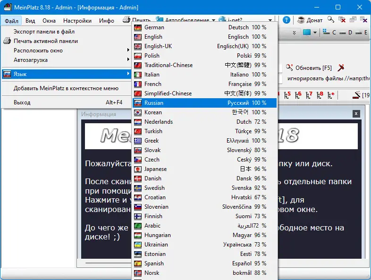Select Italian language
This screenshot has height=280, width=371.
(x=204, y=75)
